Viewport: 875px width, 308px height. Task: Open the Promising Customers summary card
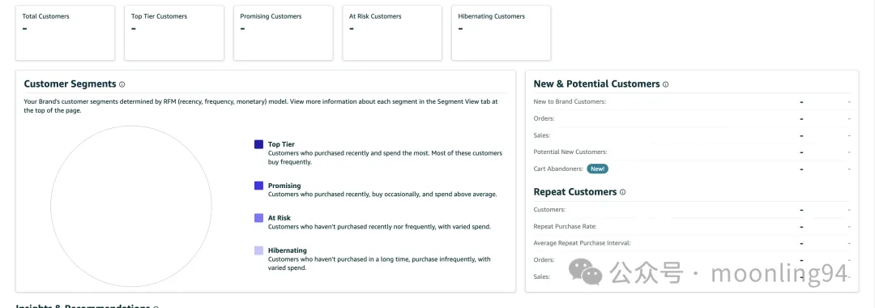(x=283, y=33)
